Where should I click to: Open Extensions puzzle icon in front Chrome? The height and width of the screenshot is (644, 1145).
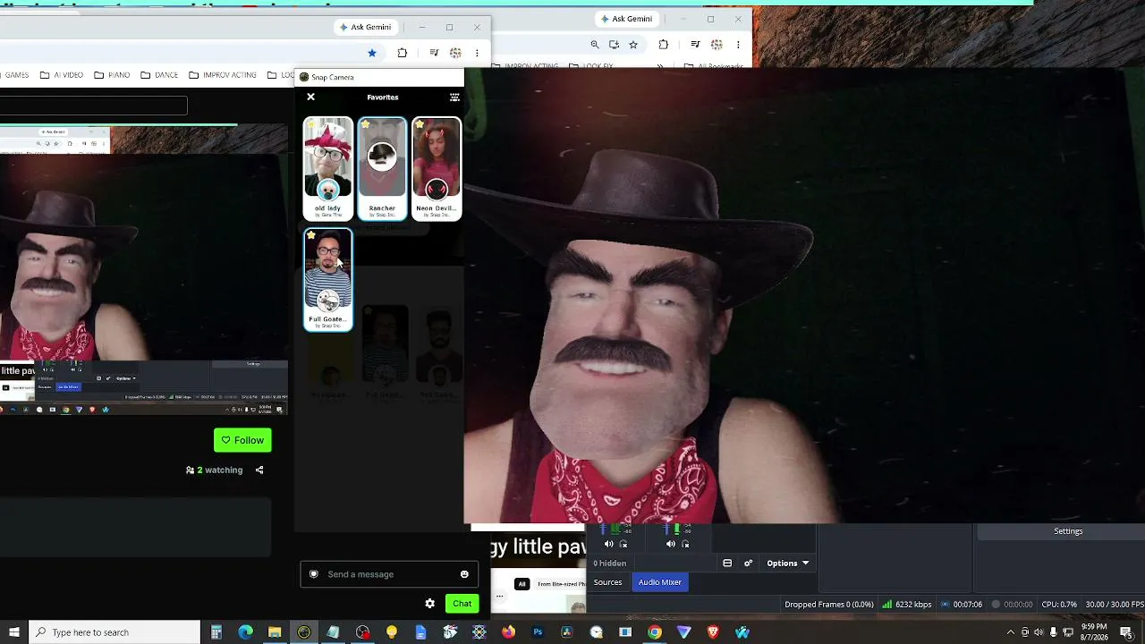click(x=403, y=53)
